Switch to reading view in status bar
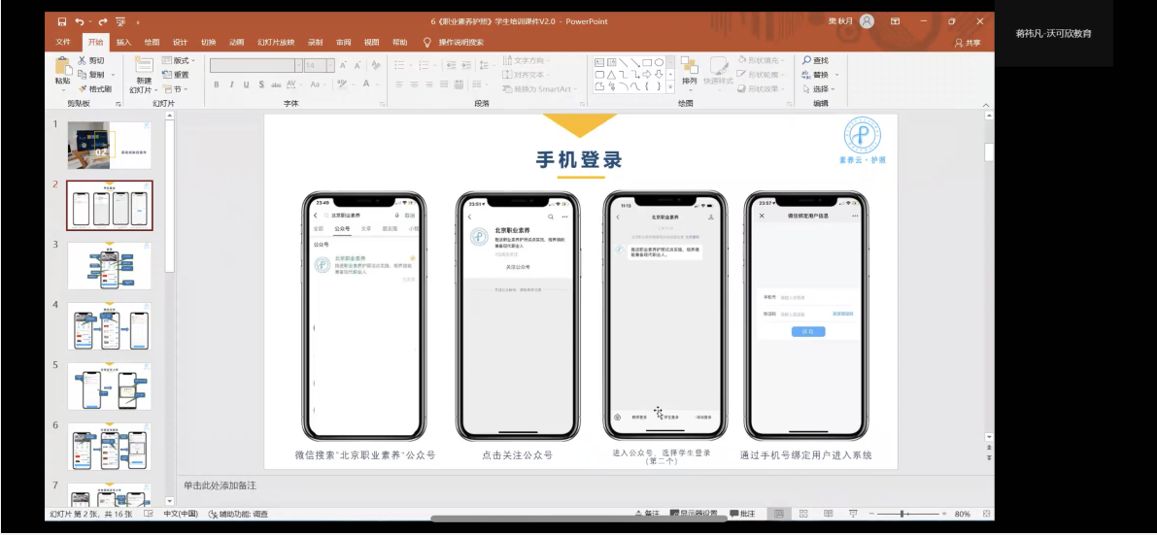 (827, 514)
